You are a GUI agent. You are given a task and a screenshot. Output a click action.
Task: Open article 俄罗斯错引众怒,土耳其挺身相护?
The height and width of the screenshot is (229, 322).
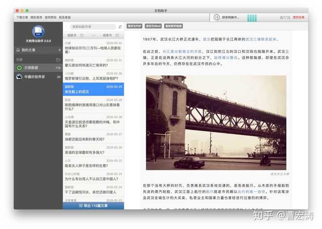[x=93, y=76]
